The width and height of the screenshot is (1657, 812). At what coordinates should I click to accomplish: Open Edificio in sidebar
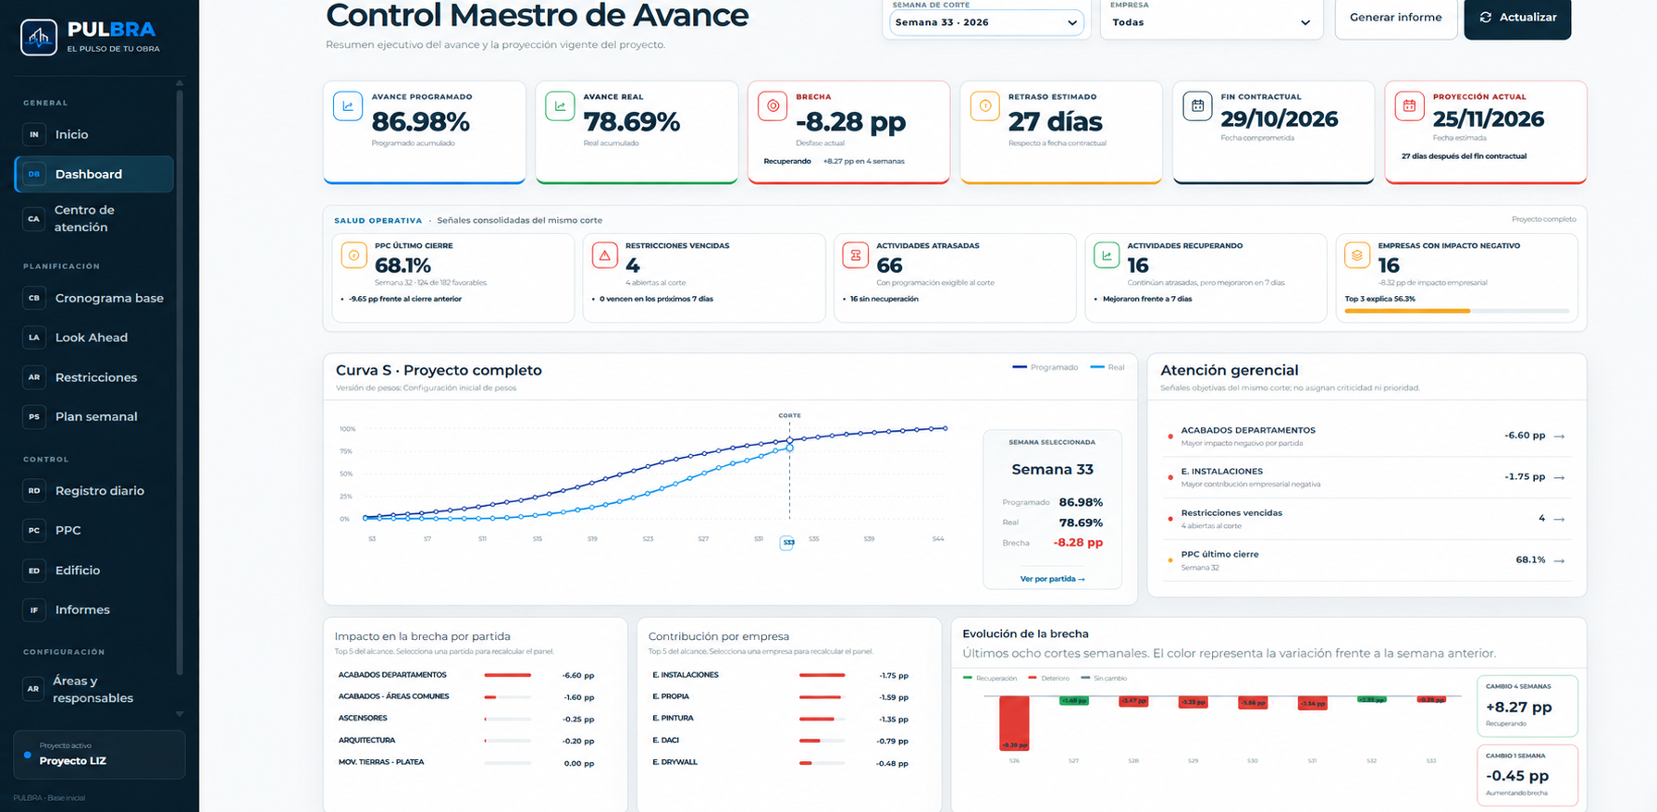(x=94, y=571)
